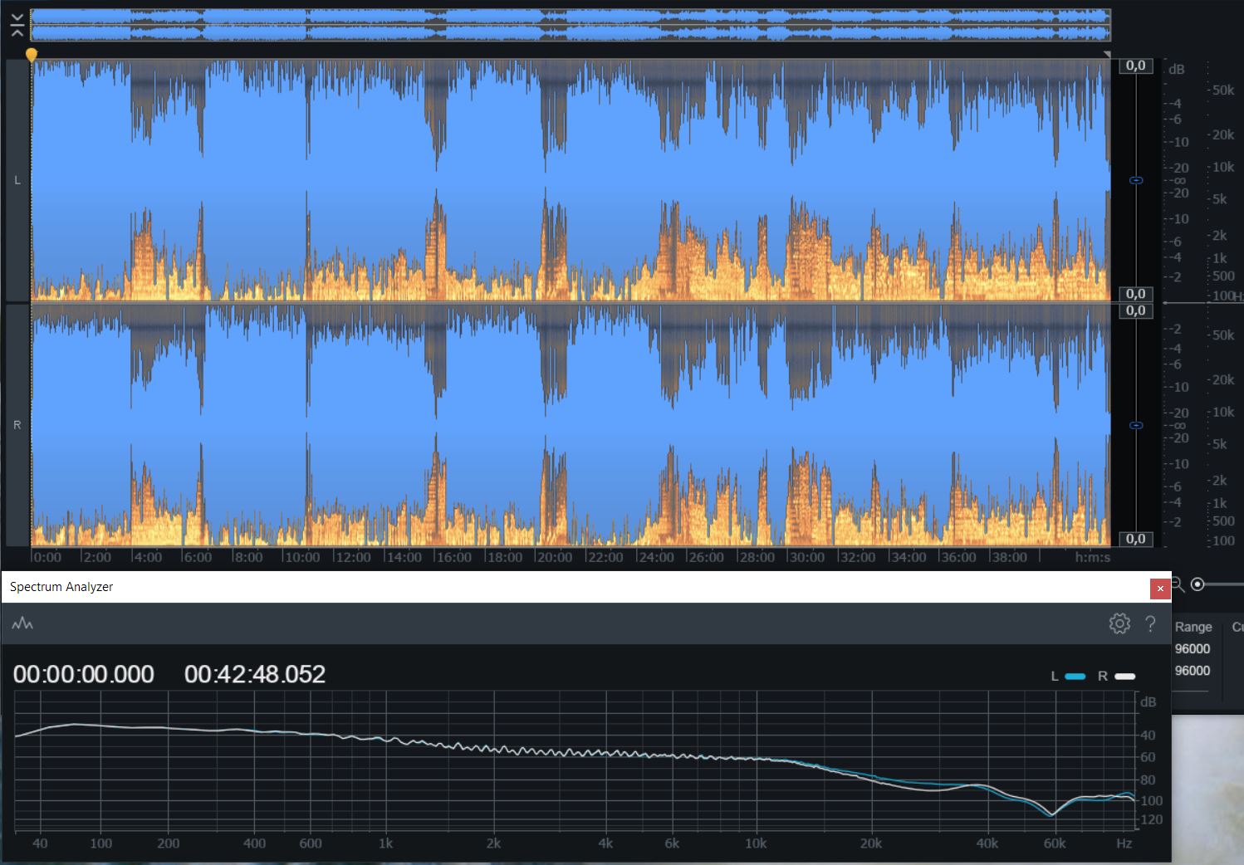Click the zoom slider round handle
This screenshot has height=865, width=1244.
(1197, 584)
